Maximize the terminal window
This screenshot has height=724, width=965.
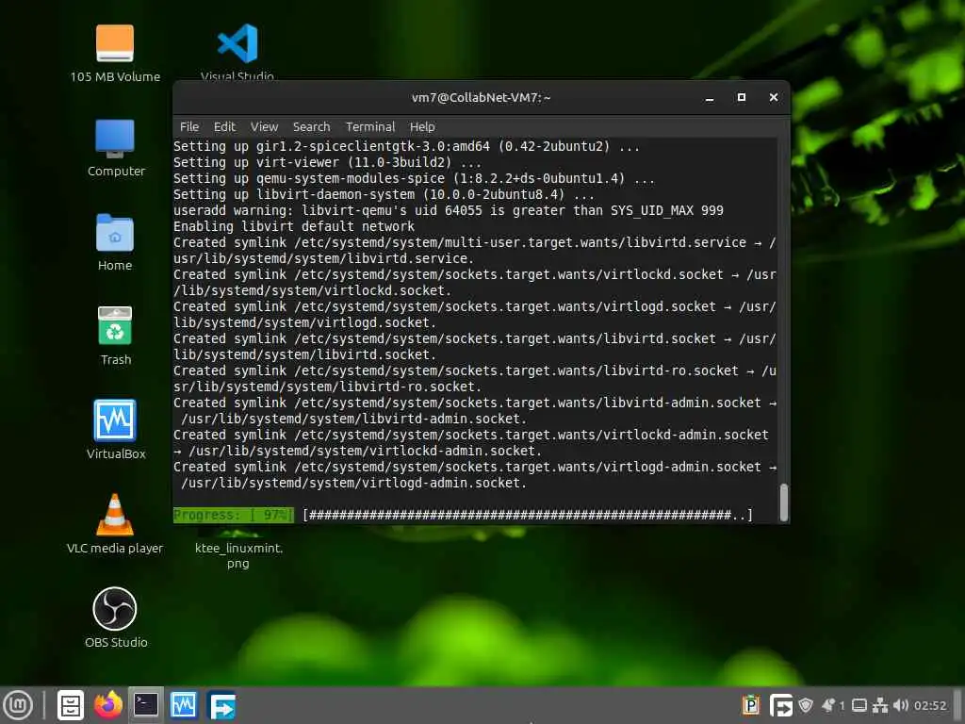pyautogui.click(x=742, y=97)
